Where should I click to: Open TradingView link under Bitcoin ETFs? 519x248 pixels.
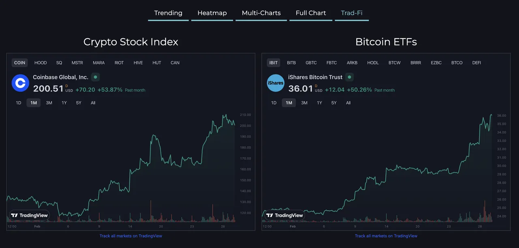click(386, 236)
